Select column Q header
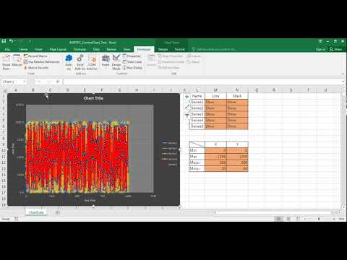The image size is (347, 260). 257,90
